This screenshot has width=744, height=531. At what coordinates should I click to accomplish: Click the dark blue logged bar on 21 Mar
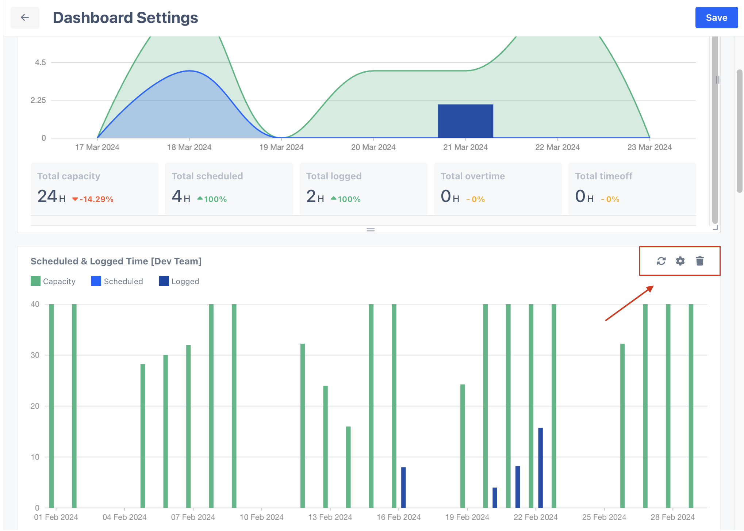pyautogui.click(x=465, y=121)
